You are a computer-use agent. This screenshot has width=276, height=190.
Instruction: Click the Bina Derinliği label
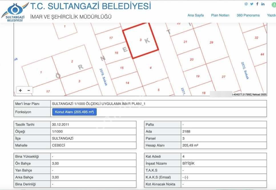pyautogui.click(x=25, y=184)
